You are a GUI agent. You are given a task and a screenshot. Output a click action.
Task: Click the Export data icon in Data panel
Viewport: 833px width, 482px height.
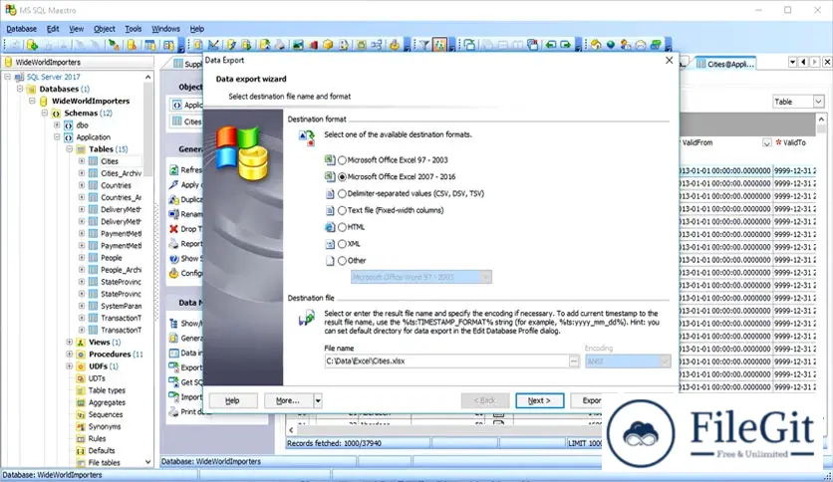(173, 366)
